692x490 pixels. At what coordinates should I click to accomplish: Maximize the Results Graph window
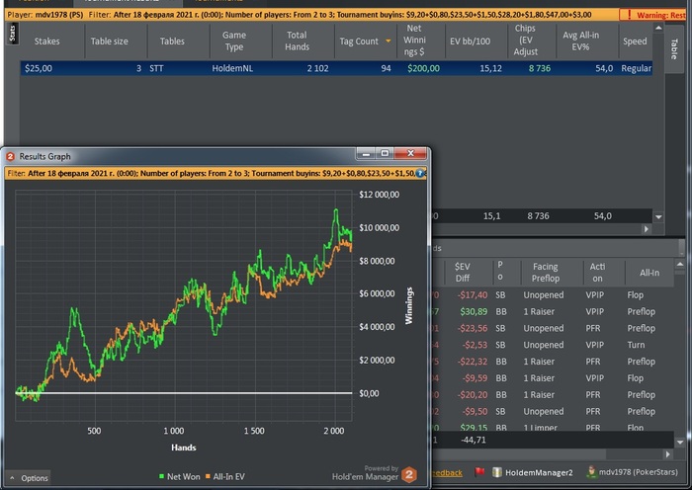click(385, 153)
